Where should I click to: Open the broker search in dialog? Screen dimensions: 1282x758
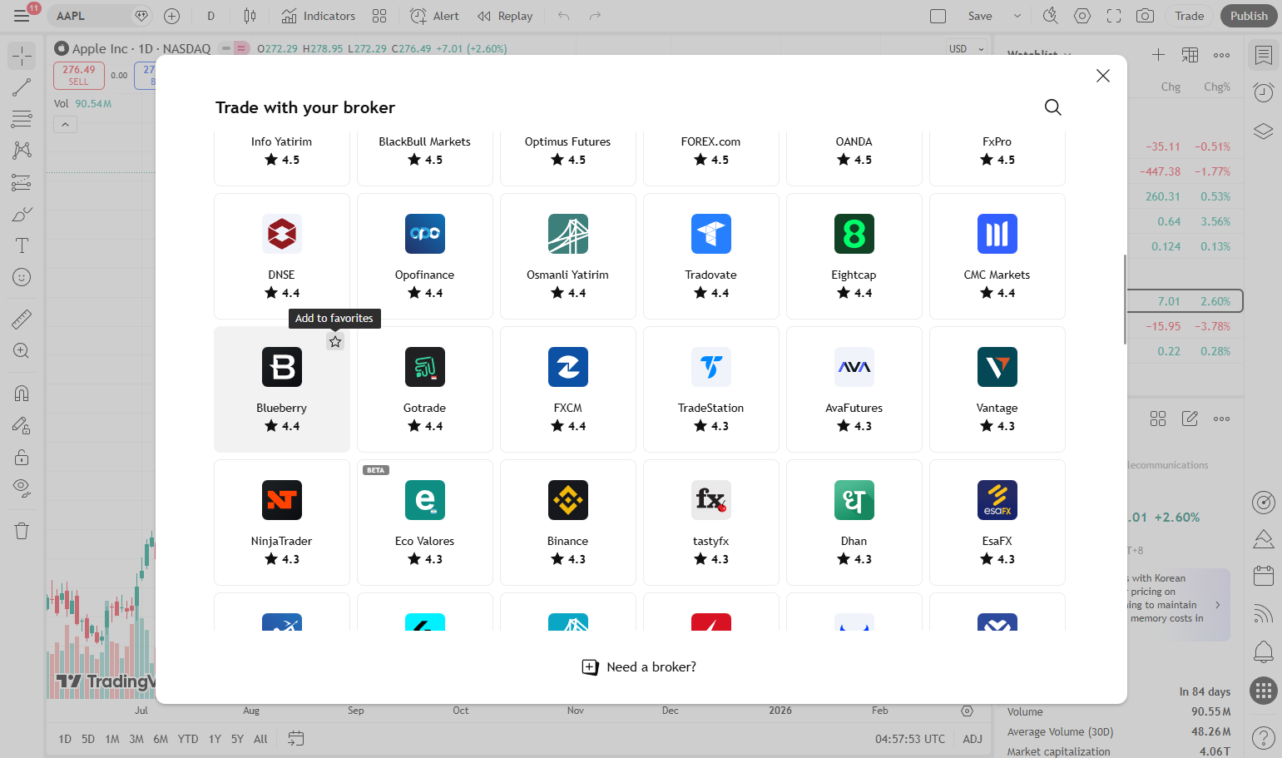coord(1052,107)
